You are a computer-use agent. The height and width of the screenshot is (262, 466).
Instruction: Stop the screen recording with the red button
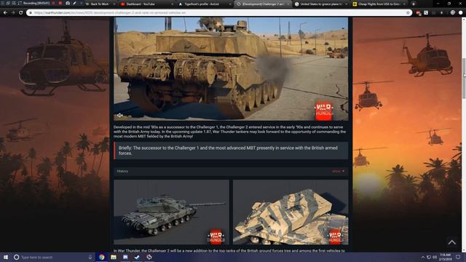pos(60,3)
